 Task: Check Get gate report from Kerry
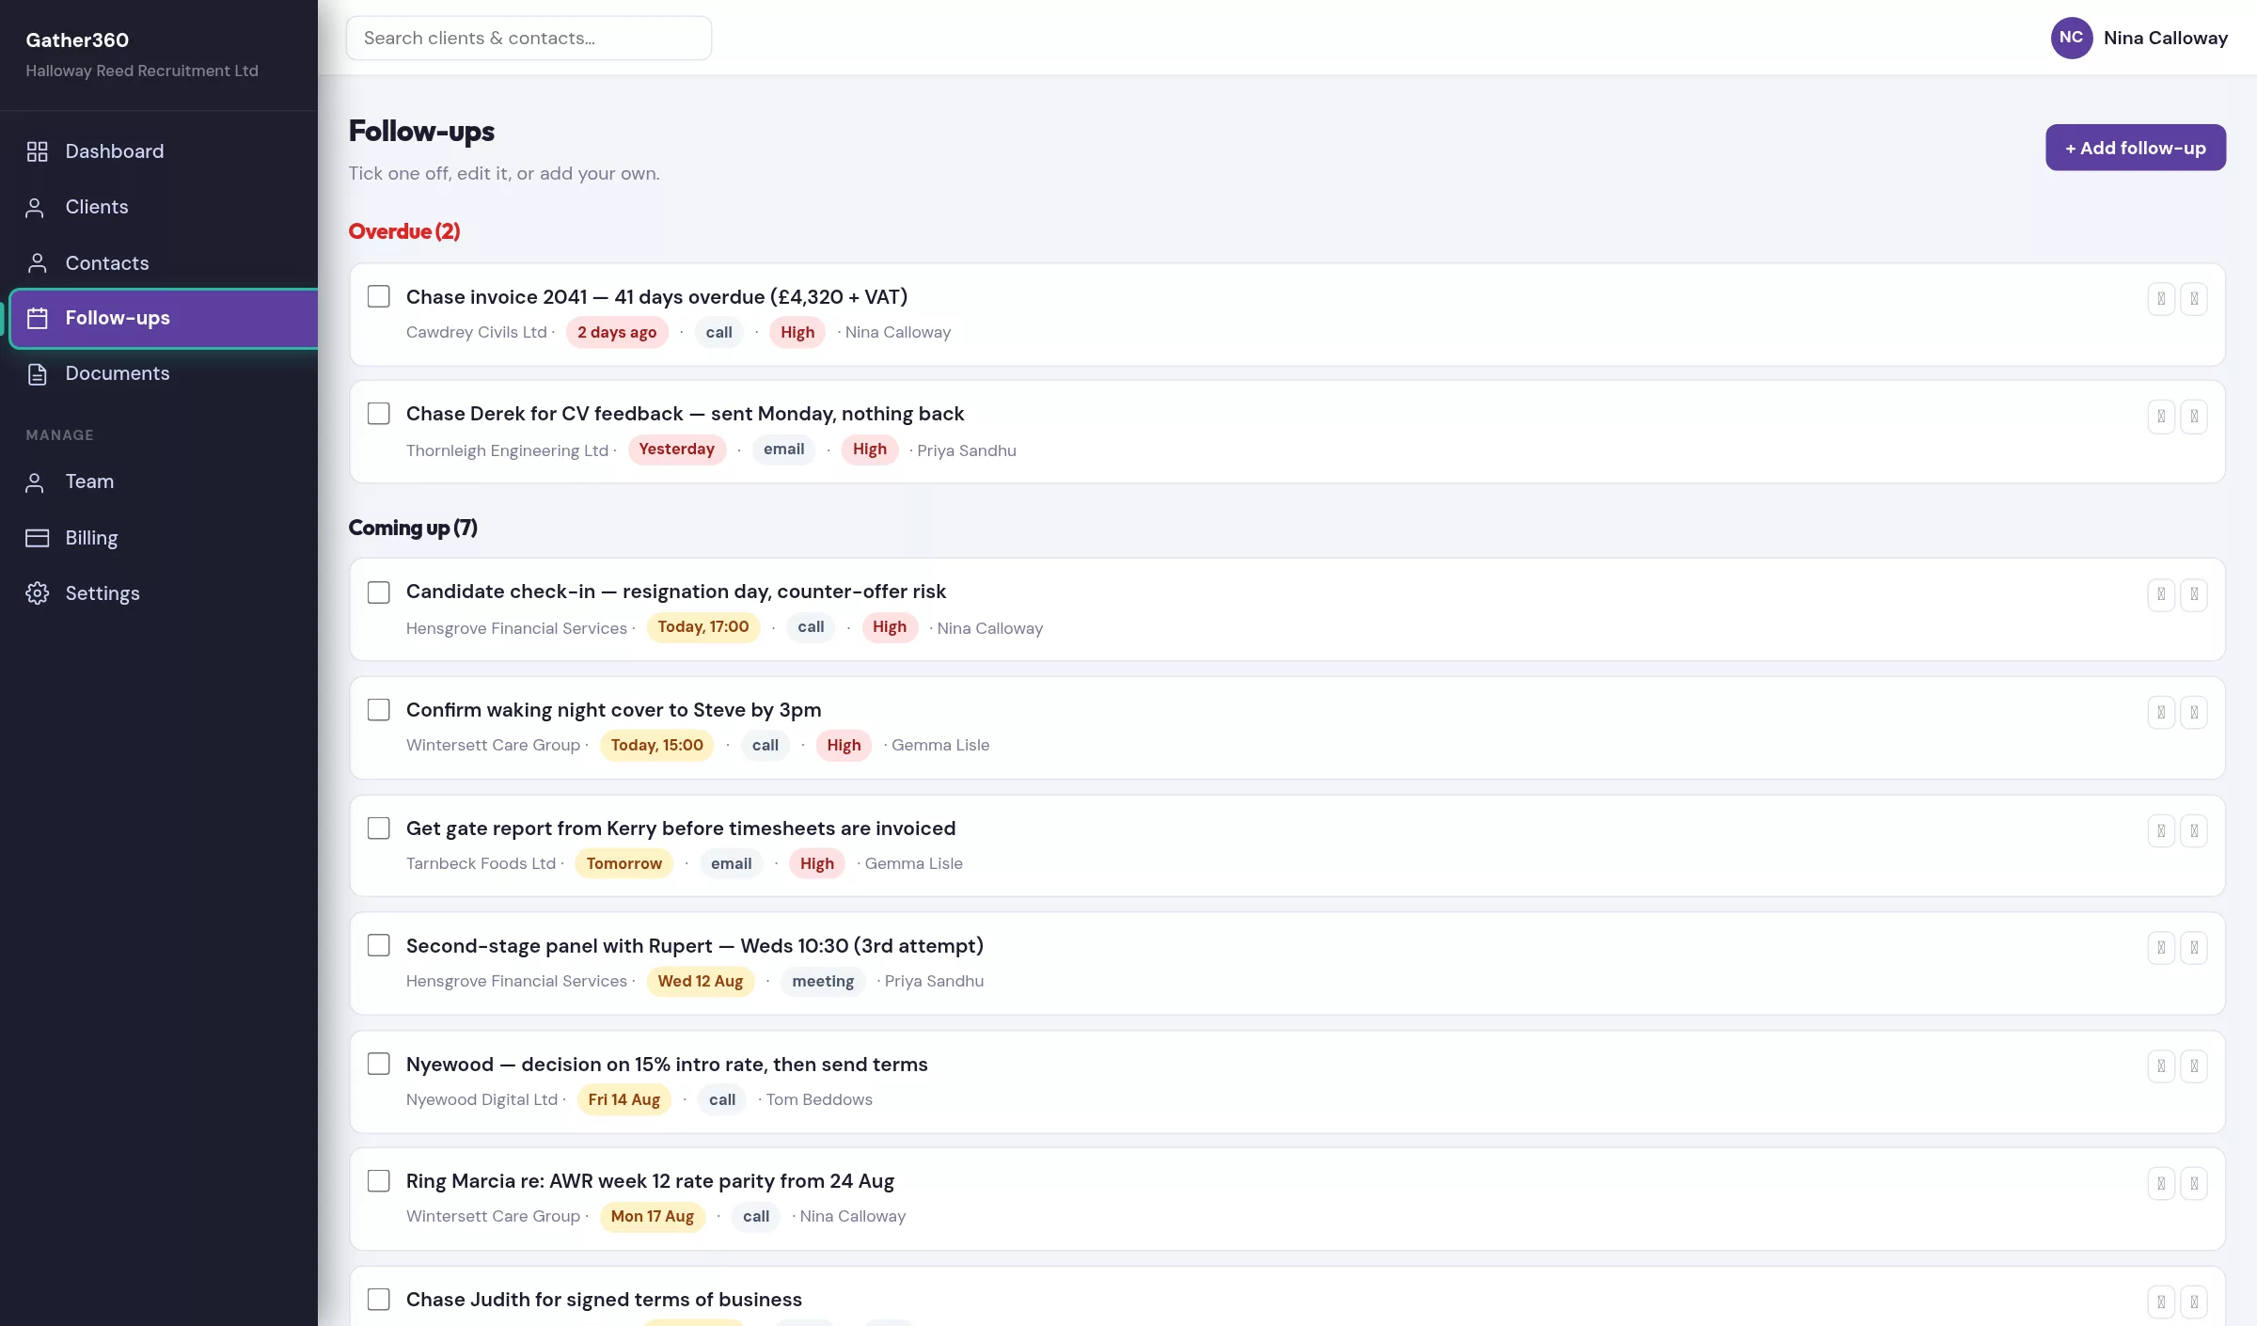[x=378, y=829]
